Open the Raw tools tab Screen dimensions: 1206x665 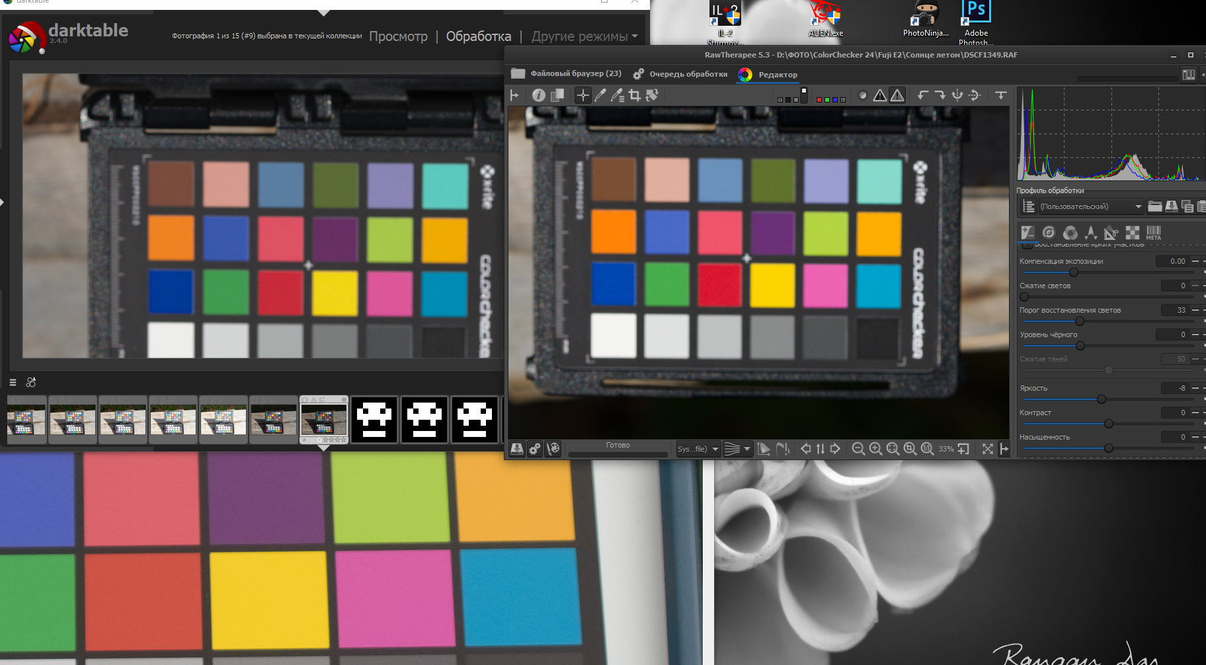point(1133,232)
